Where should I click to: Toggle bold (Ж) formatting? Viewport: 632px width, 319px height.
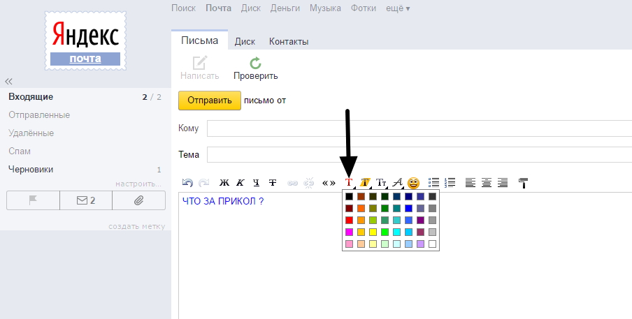tap(224, 183)
